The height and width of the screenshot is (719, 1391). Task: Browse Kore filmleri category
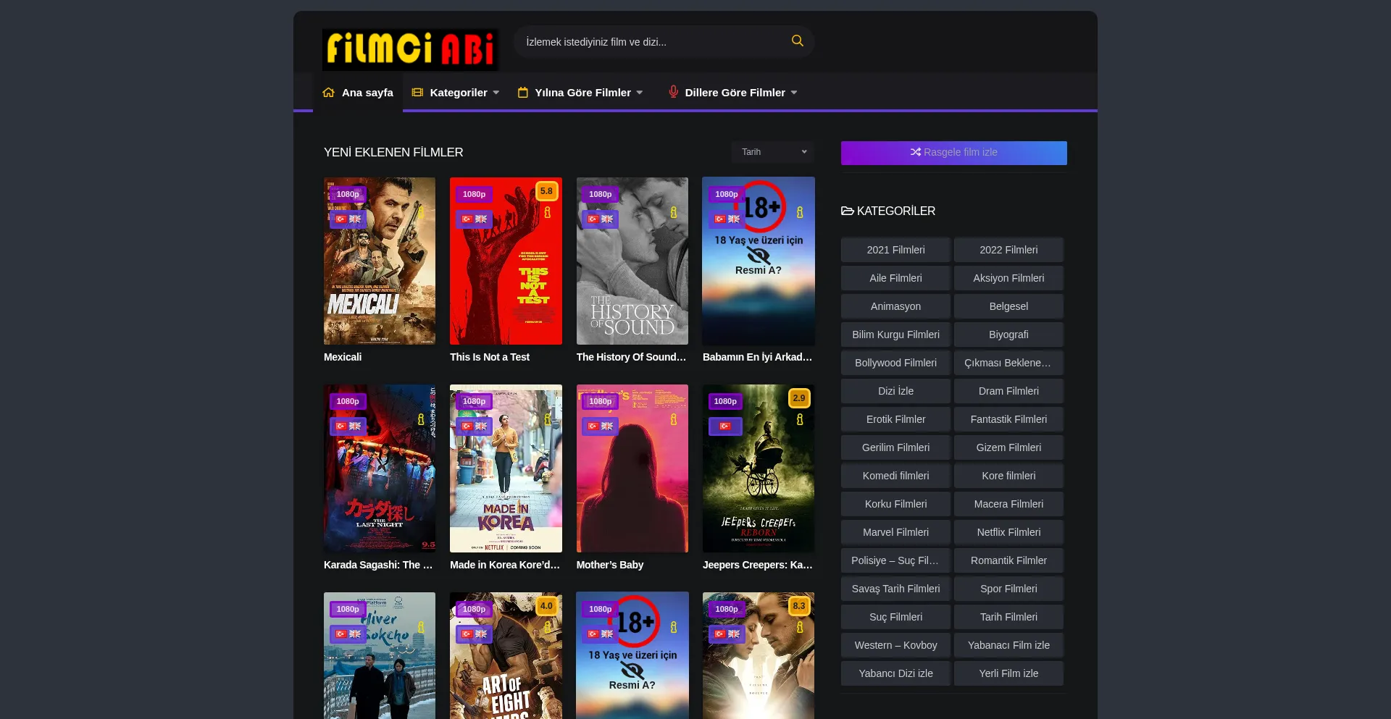pos(1008,476)
